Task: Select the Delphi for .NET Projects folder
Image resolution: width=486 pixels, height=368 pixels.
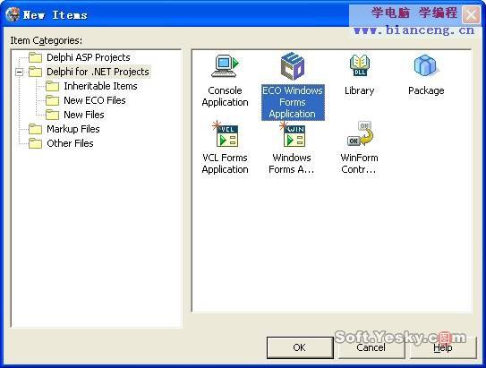Action: 98,72
